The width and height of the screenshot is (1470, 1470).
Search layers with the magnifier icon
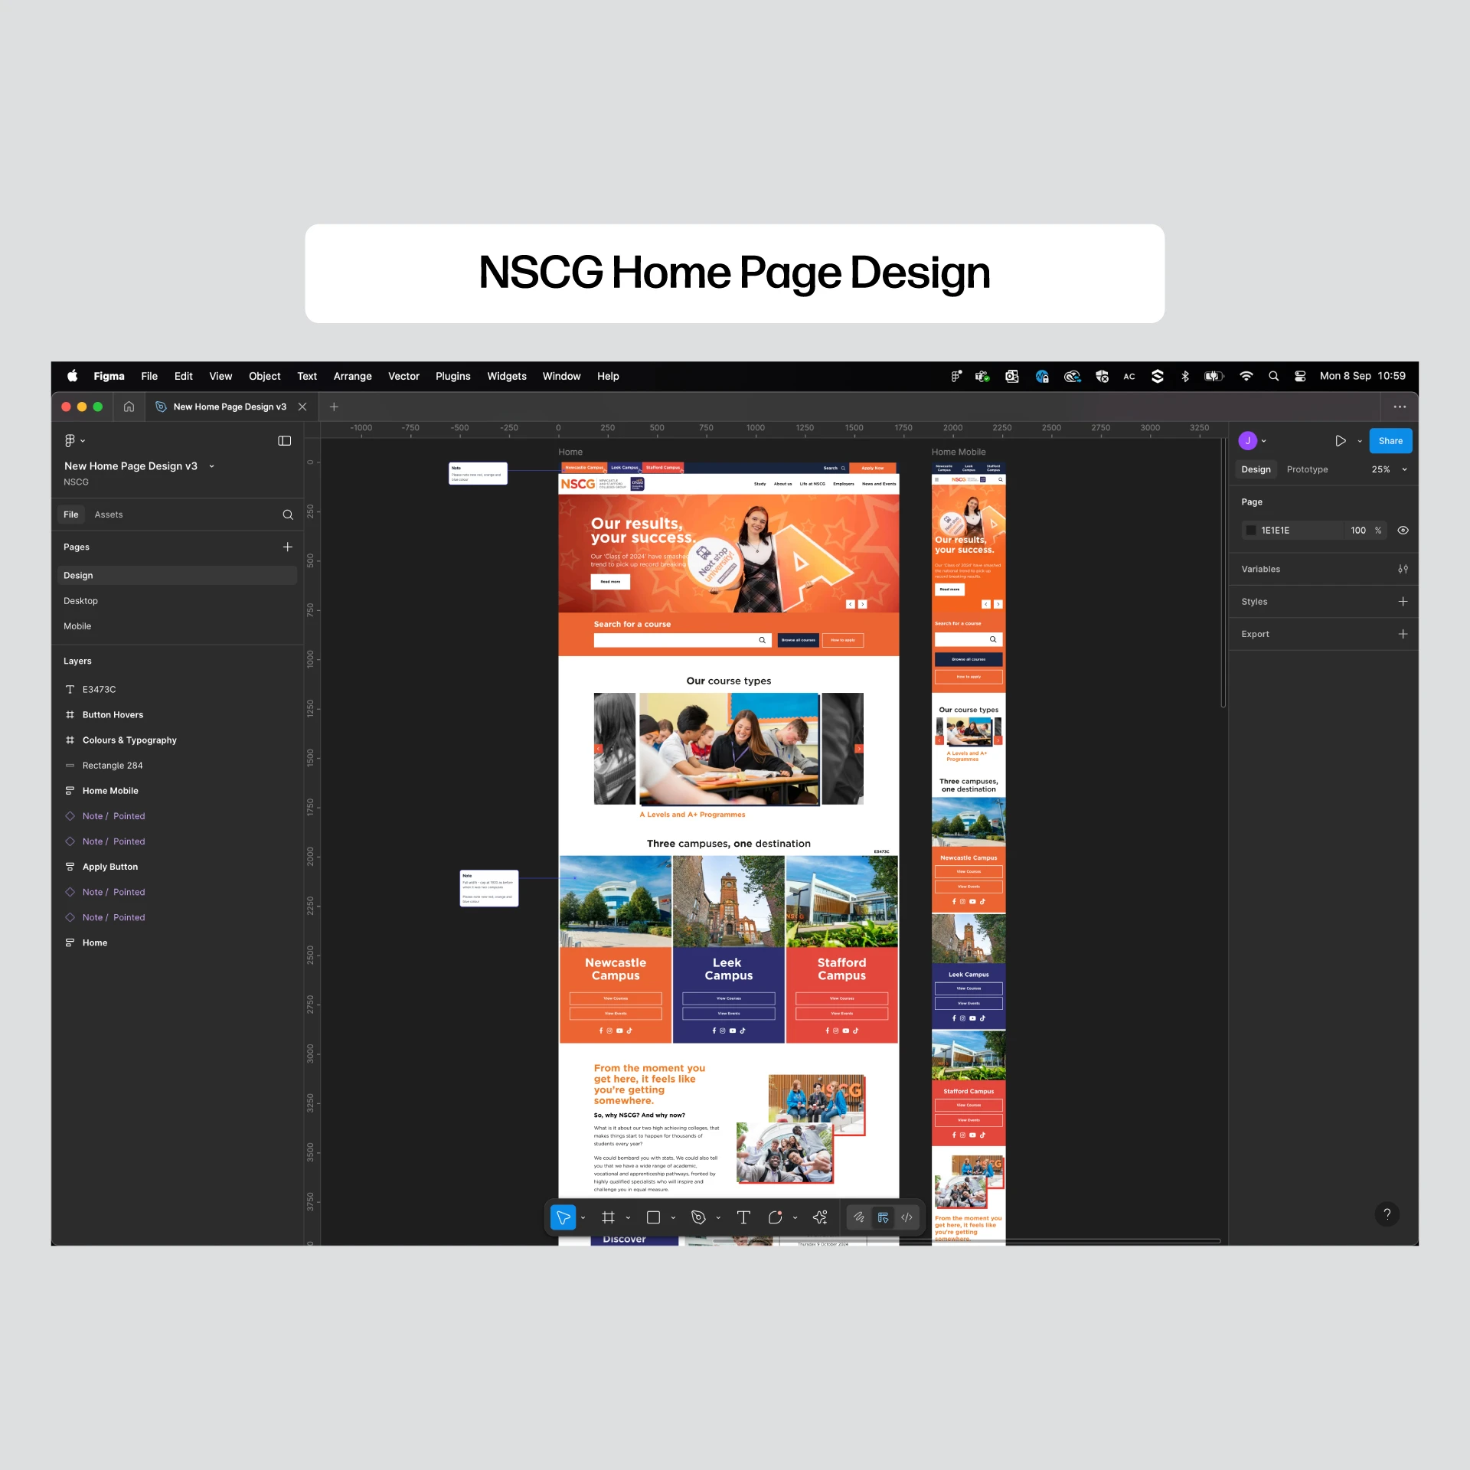[x=288, y=514]
